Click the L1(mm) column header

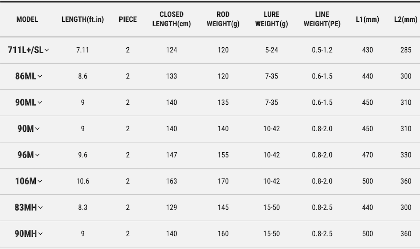pyautogui.click(x=367, y=19)
